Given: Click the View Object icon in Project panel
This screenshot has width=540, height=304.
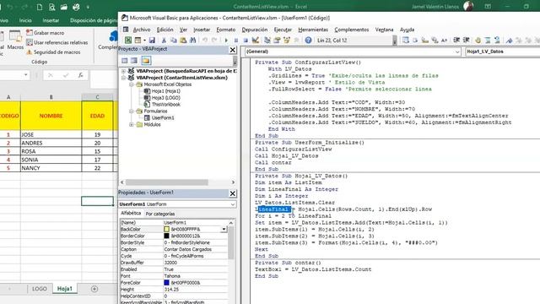Looking at the screenshot, I should coord(134,61).
